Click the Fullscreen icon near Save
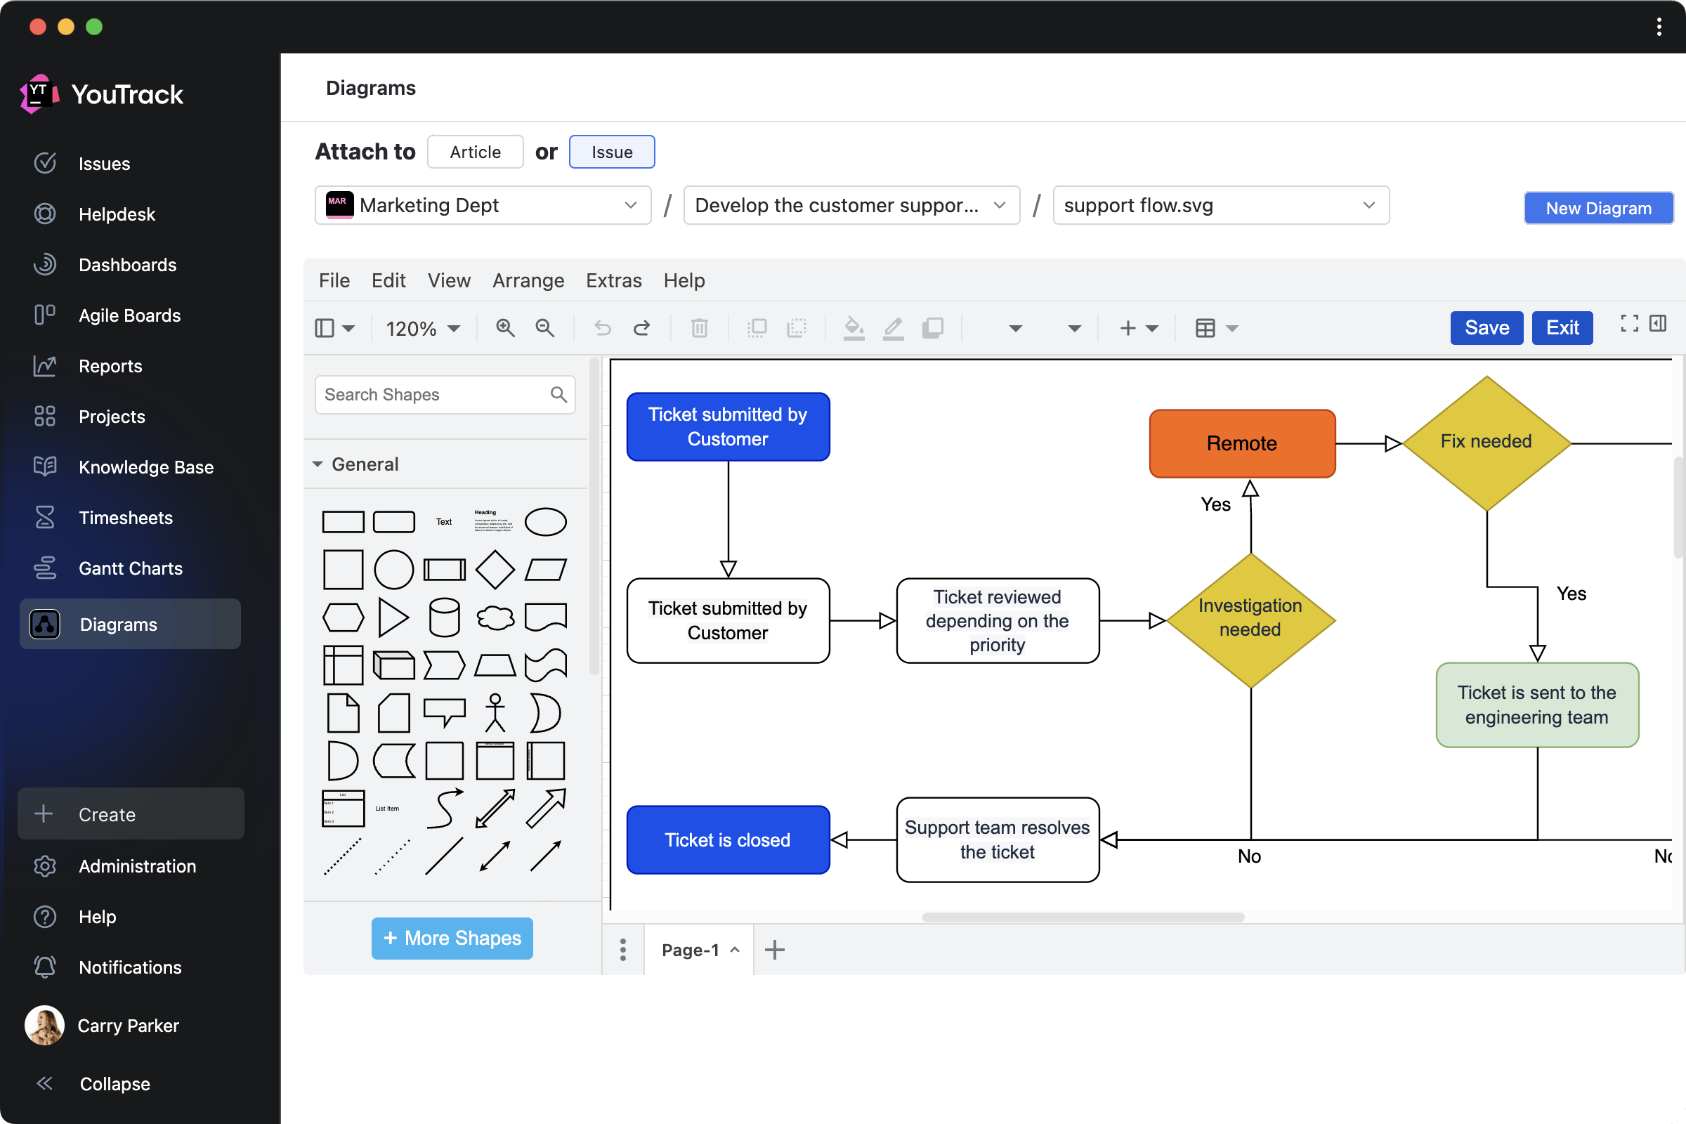 click(x=1628, y=323)
